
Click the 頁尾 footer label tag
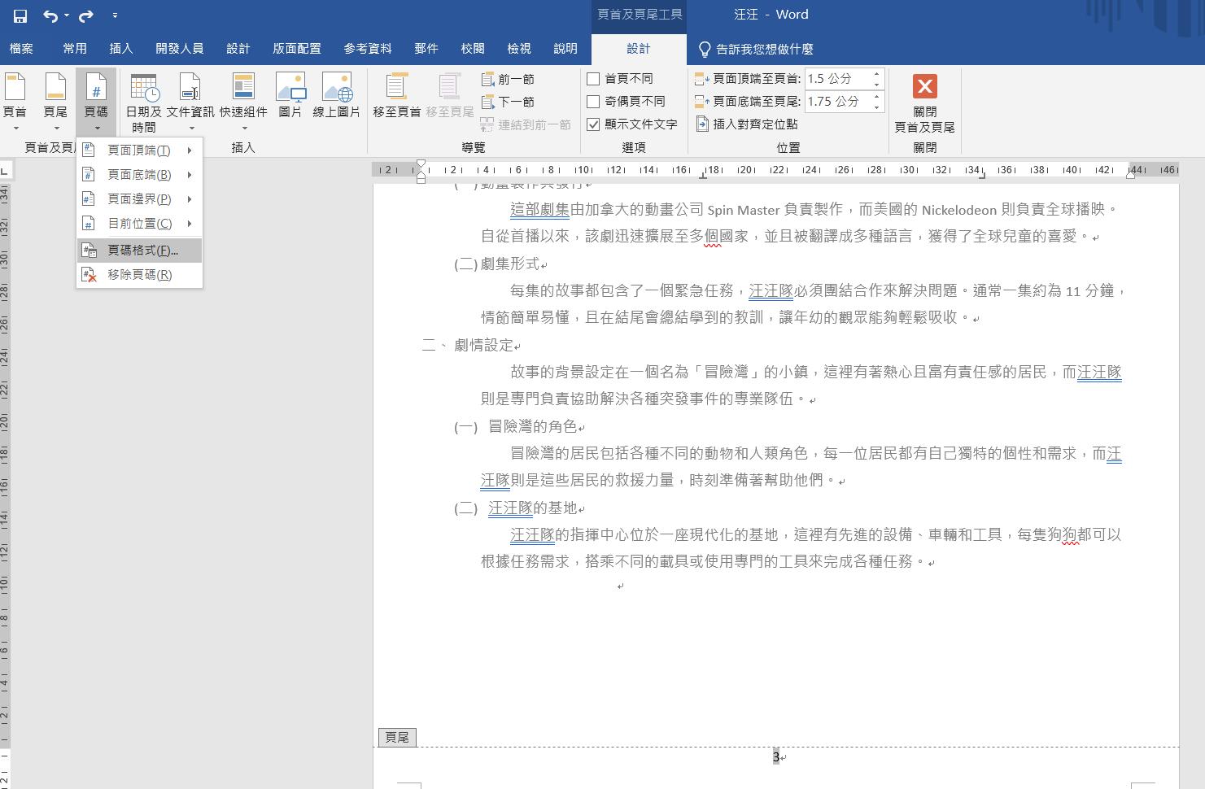coord(397,738)
